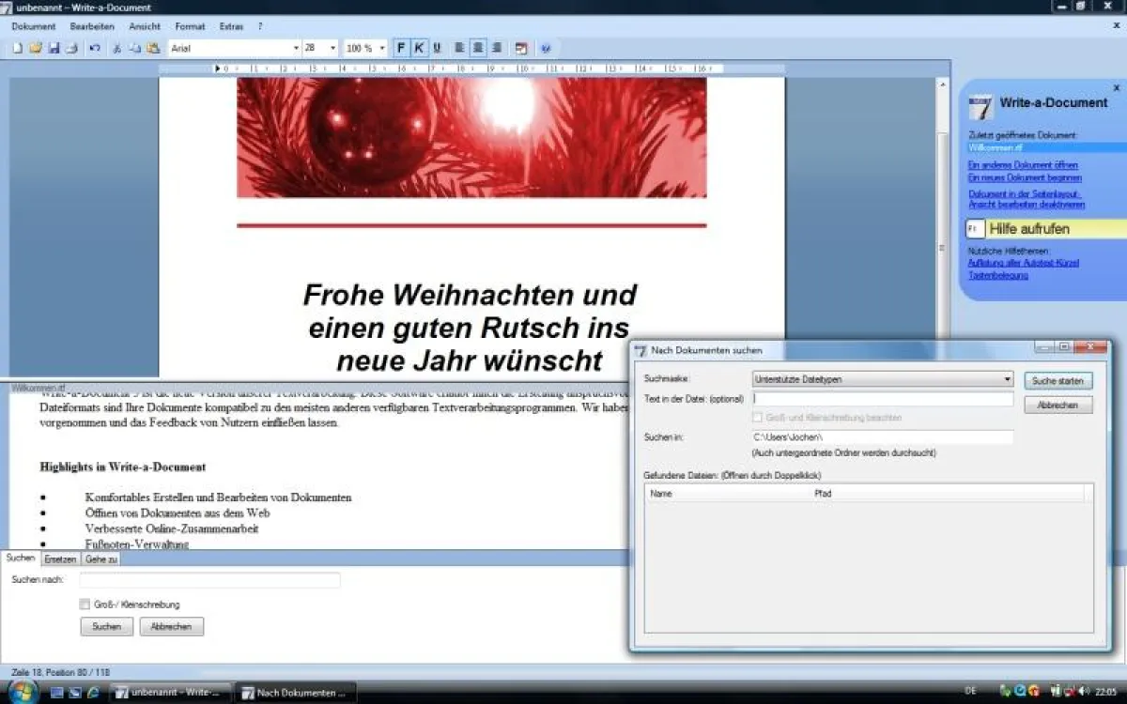Open the Extras menu

[231, 26]
